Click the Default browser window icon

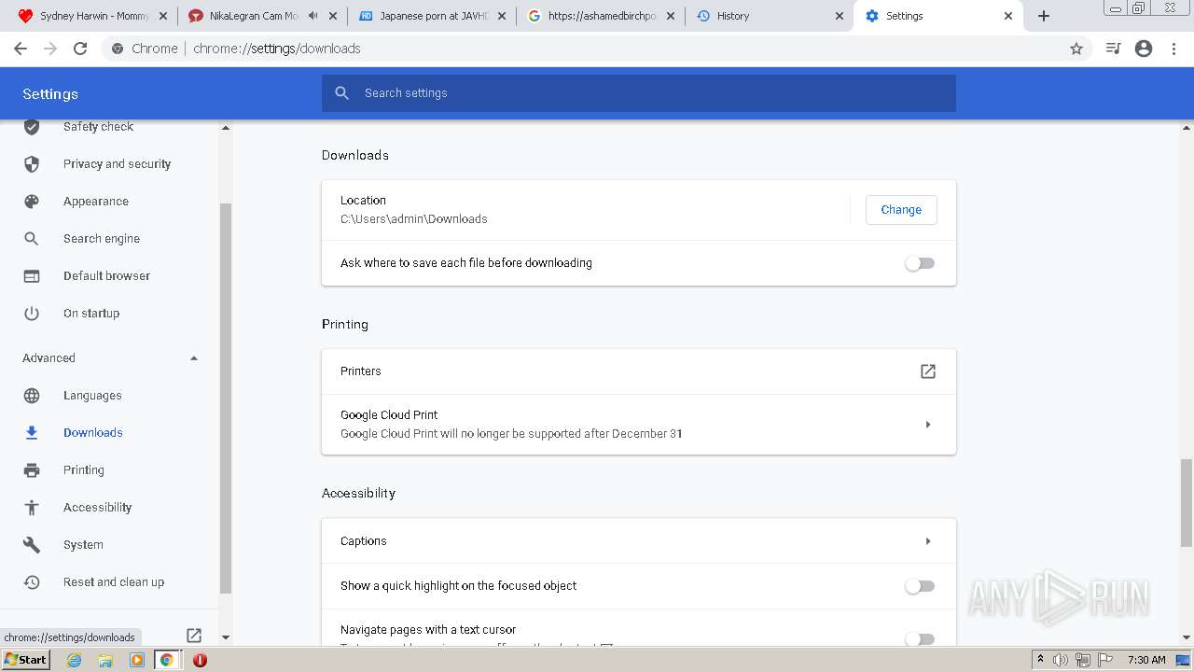pyautogui.click(x=32, y=276)
